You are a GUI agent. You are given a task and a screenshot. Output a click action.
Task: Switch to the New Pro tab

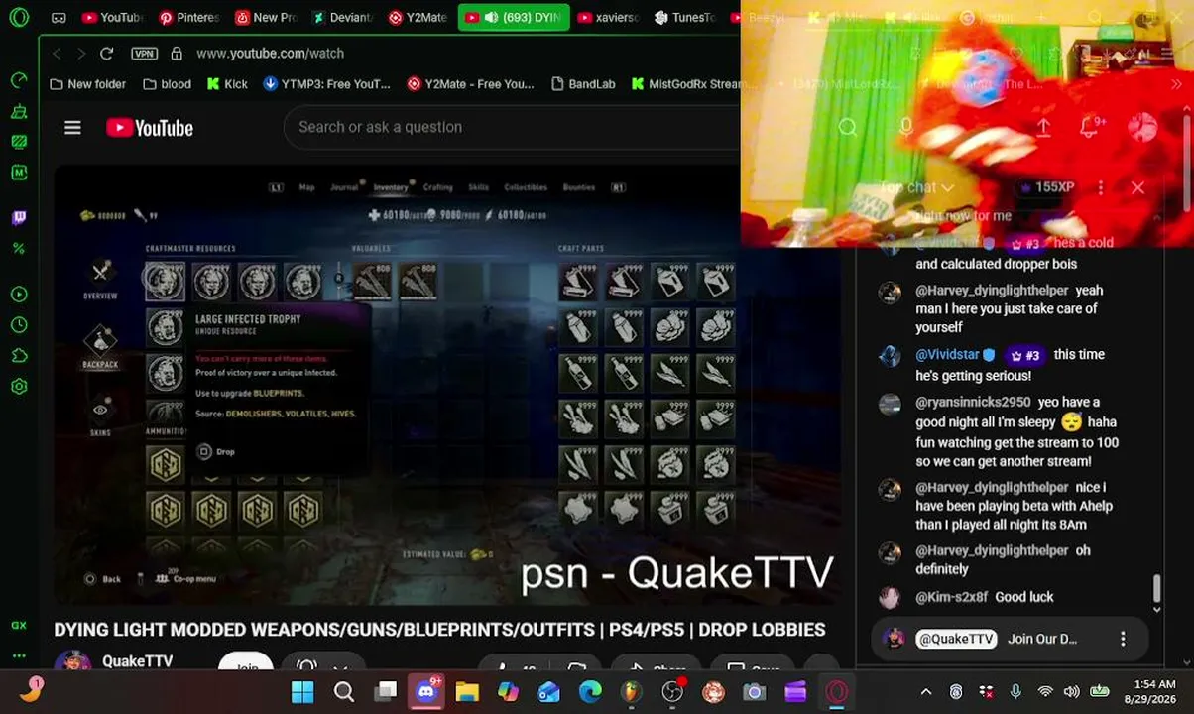click(x=266, y=17)
